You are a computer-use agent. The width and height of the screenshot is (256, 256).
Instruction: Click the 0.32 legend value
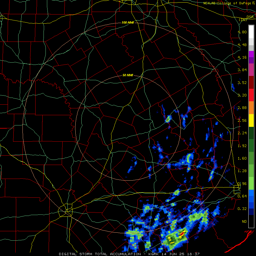[x=242, y=209]
